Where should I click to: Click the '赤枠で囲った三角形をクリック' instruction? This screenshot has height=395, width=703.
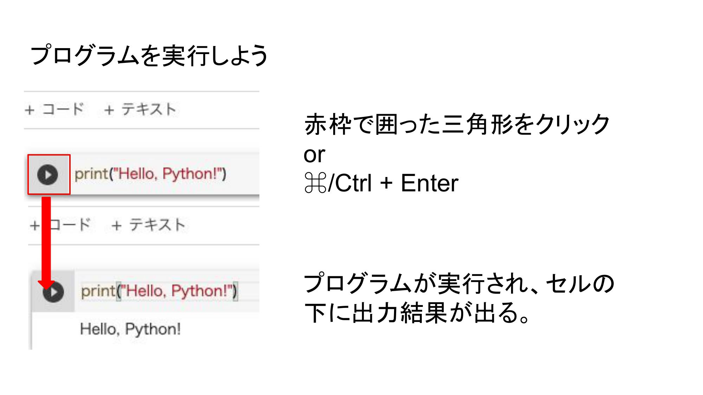point(457,124)
